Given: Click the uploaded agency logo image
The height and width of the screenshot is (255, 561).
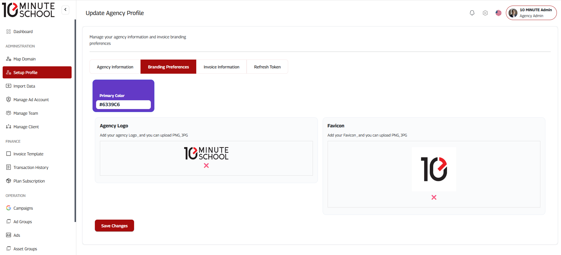Looking at the screenshot, I should coord(206,153).
